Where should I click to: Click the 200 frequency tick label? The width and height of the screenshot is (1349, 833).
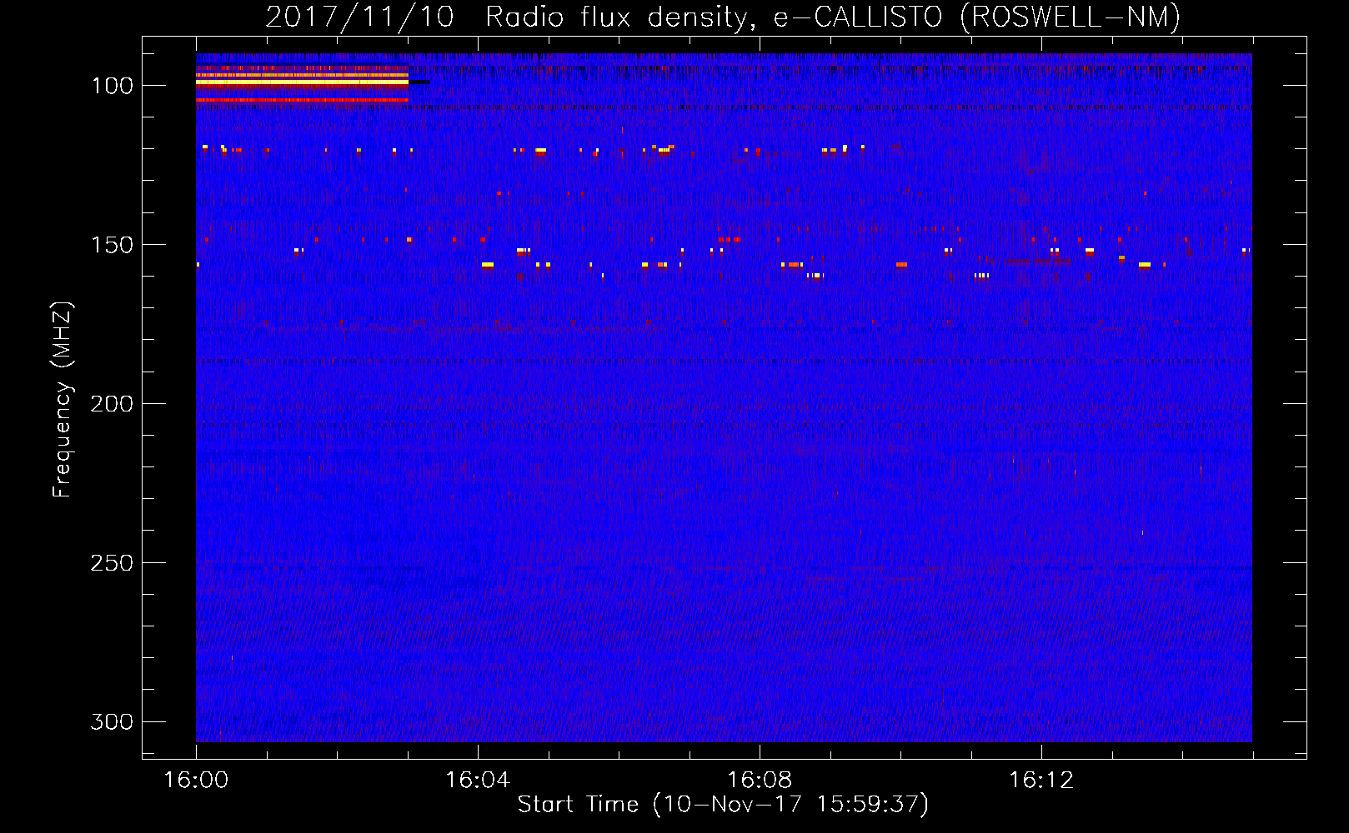(112, 404)
